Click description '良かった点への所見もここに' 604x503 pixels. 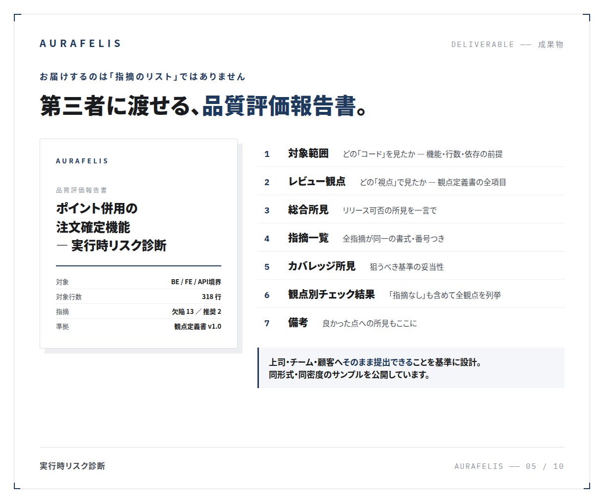370,324
